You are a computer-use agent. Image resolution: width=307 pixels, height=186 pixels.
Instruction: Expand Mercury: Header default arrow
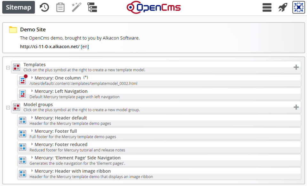click(x=32, y=117)
